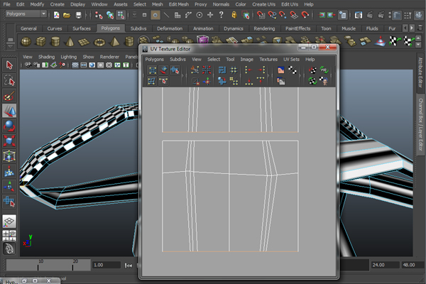Toggle checkered tile display in UV editor
426x284 pixels.
click(293, 70)
